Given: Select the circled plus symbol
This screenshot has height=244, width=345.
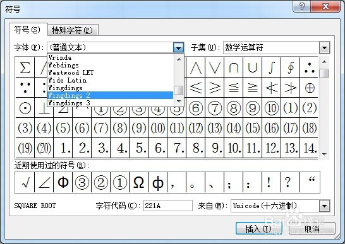Looking at the screenshot, I should [309, 88].
